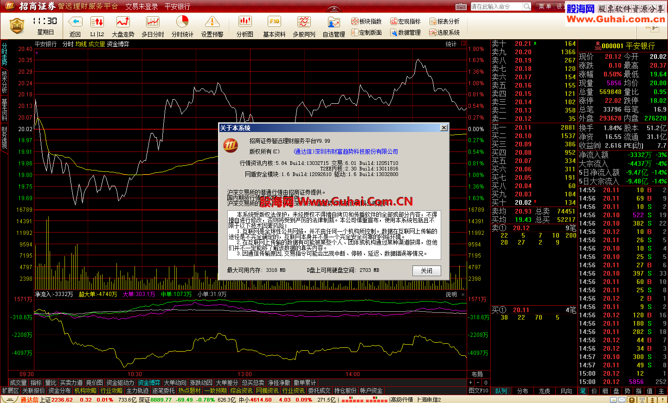Open 交易未登录 trading login menu

(141, 6)
